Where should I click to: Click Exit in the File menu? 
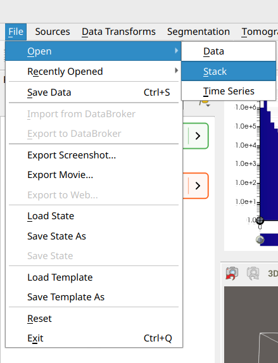[x=93, y=338]
